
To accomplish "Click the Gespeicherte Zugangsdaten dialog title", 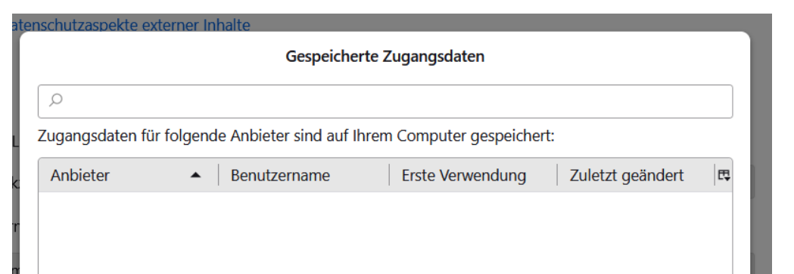I will 385,56.
